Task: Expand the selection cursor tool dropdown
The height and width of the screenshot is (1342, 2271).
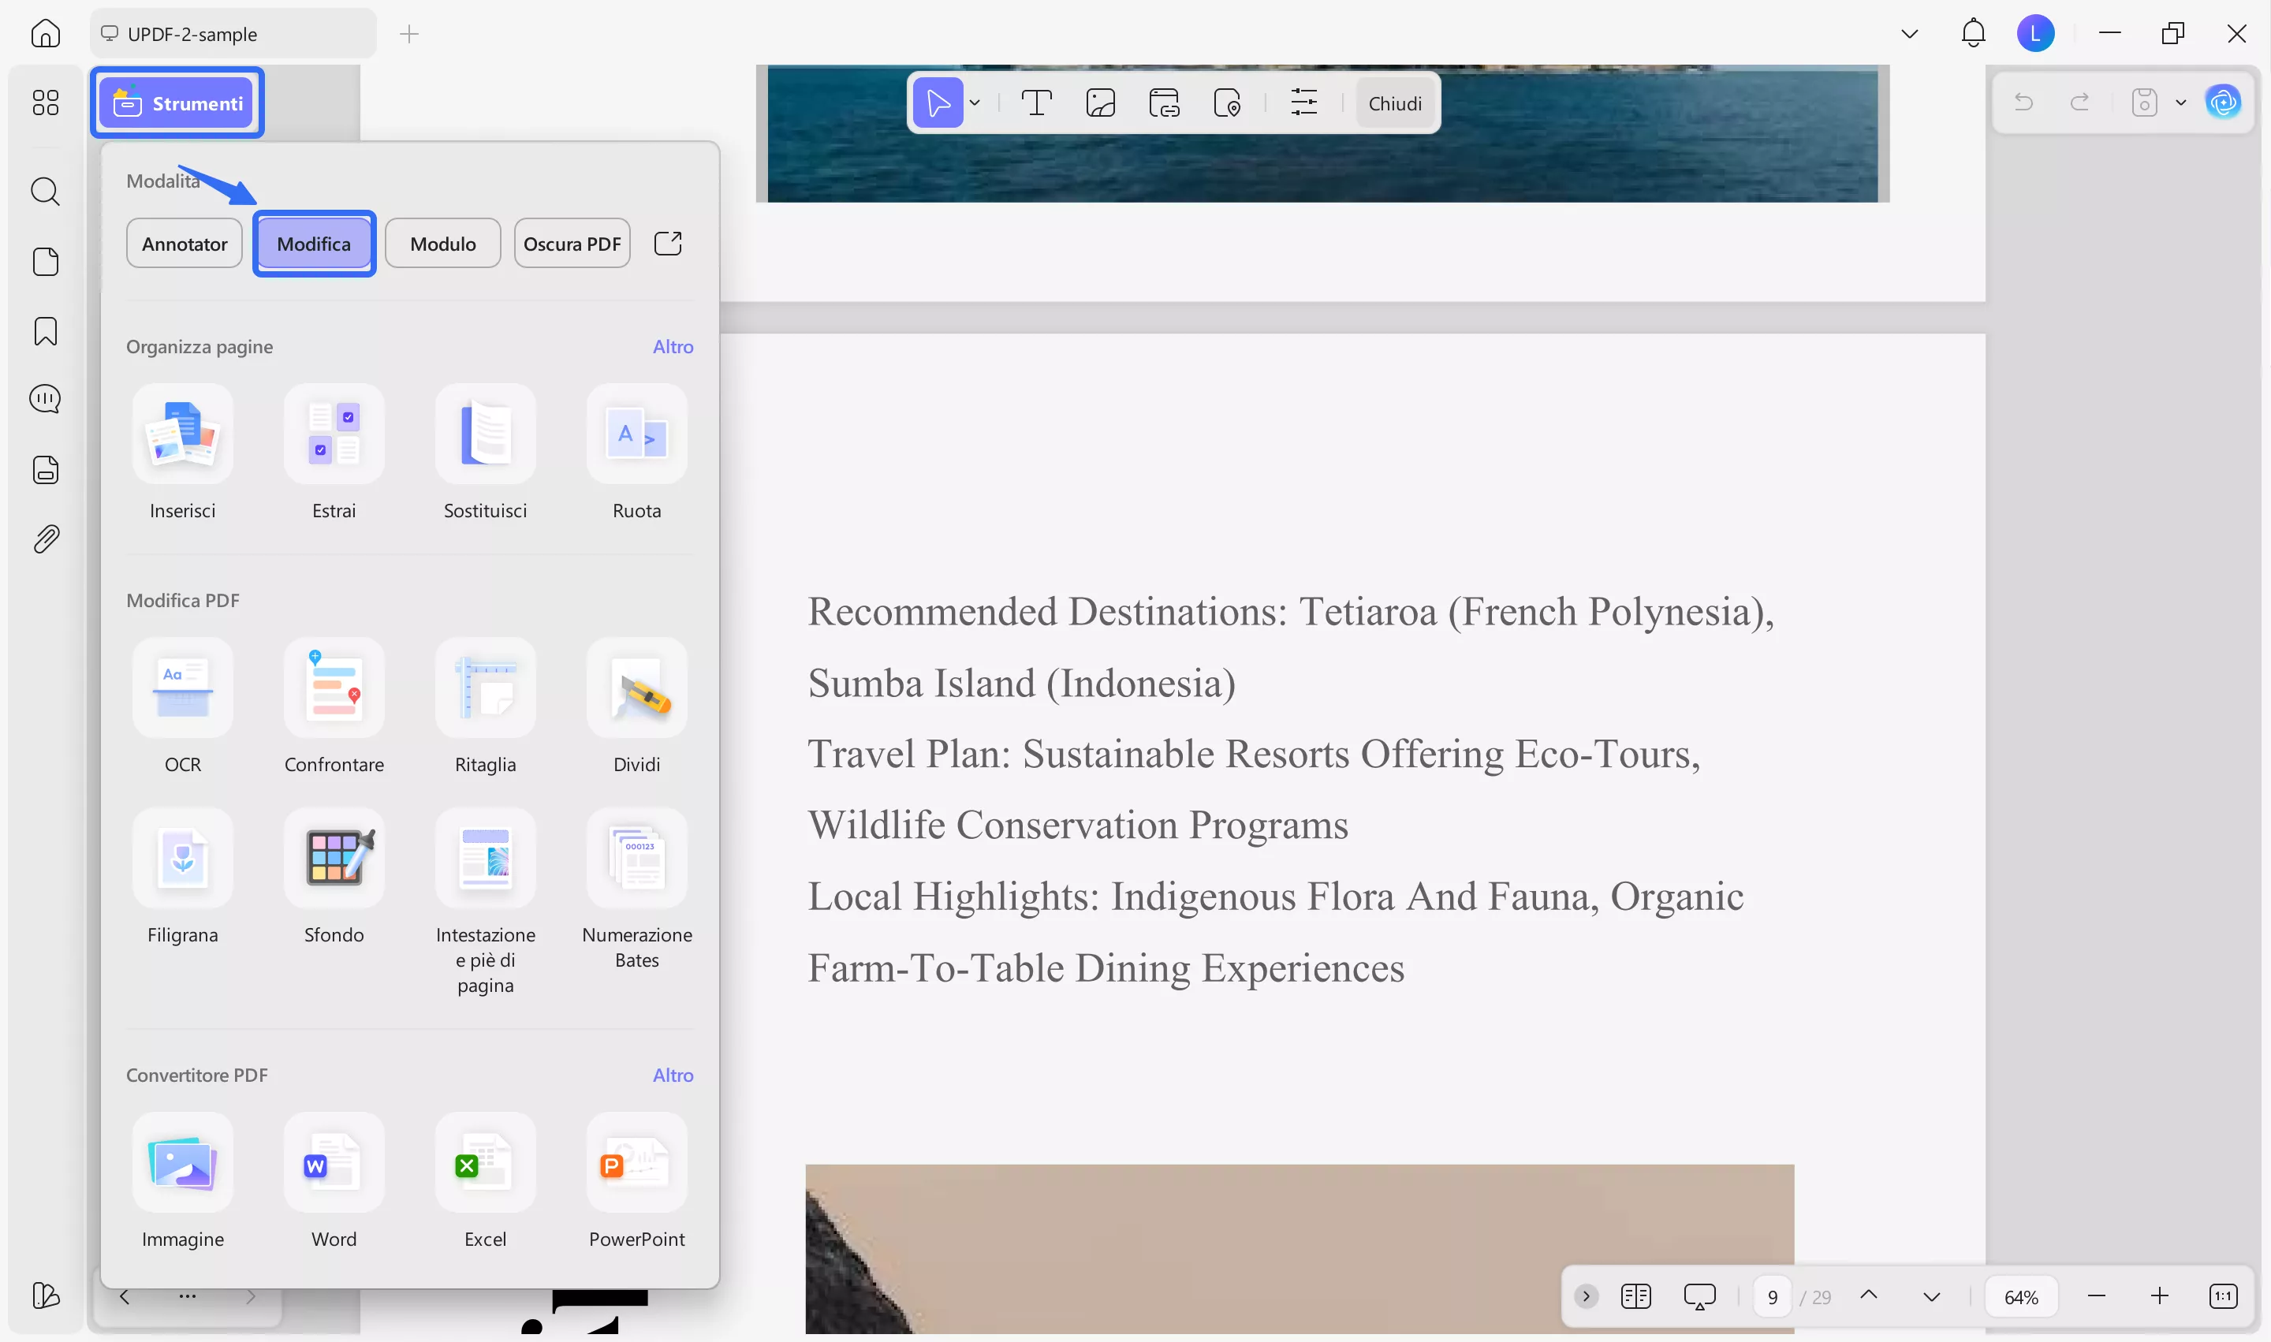Action: (975, 103)
